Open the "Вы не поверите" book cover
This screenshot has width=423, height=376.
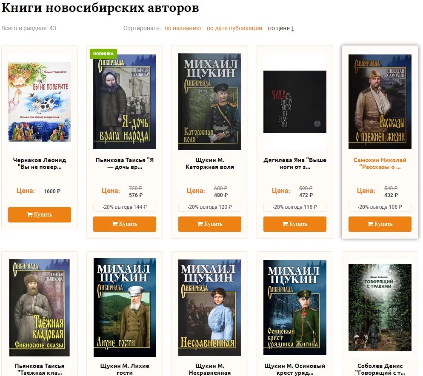(x=40, y=101)
